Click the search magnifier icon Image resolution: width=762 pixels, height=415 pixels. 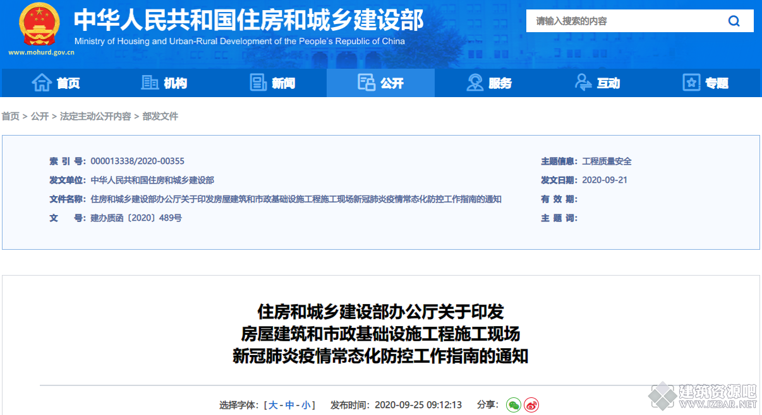734,21
